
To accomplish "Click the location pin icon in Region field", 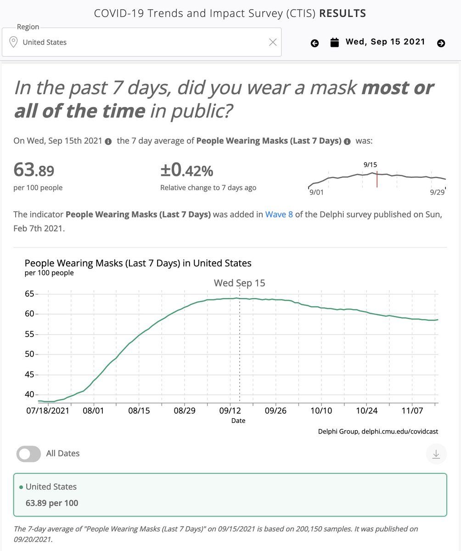I will coord(14,42).
